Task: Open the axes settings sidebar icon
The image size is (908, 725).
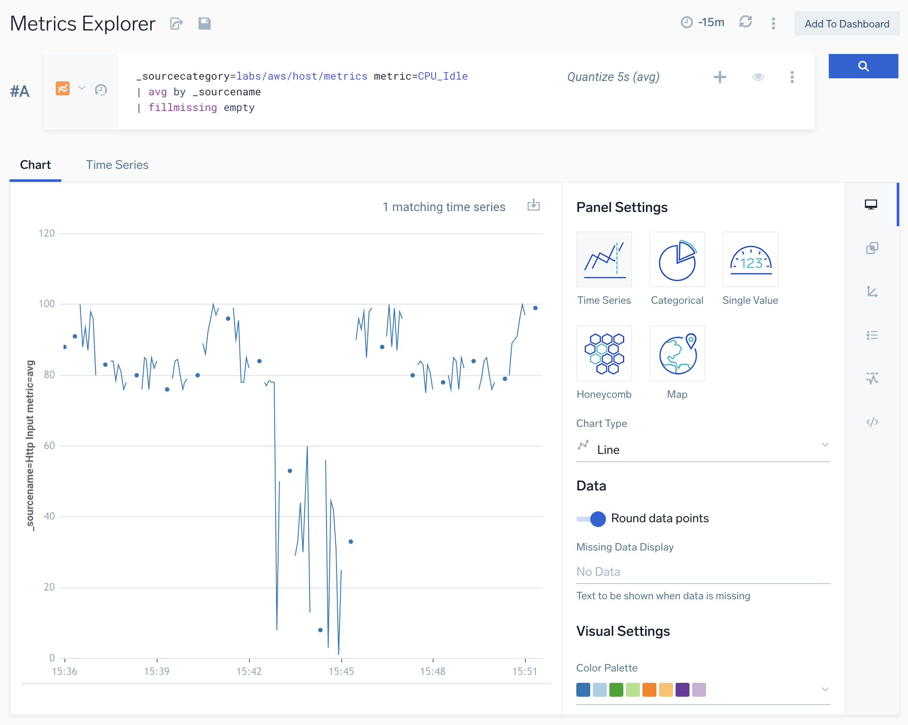Action: click(872, 292)
